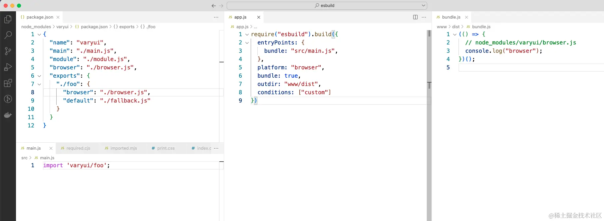Image resolution: width=604 pixels, height=221 pixels.
Task: Collapse the "./foo" fold on line 7
Action: coord(39,84)
